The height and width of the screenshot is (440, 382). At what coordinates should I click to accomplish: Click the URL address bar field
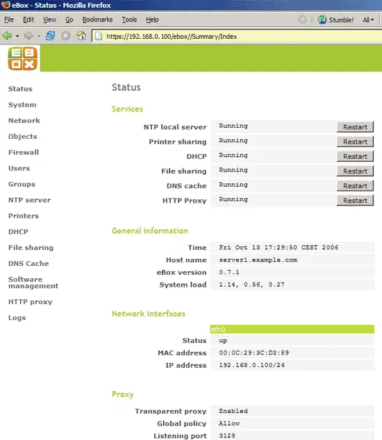236,36
